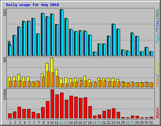The height and width of the screenshot is (126, 161).
Task: Click the 'Daily usage for May 2018' title
Action: [32, 5]
